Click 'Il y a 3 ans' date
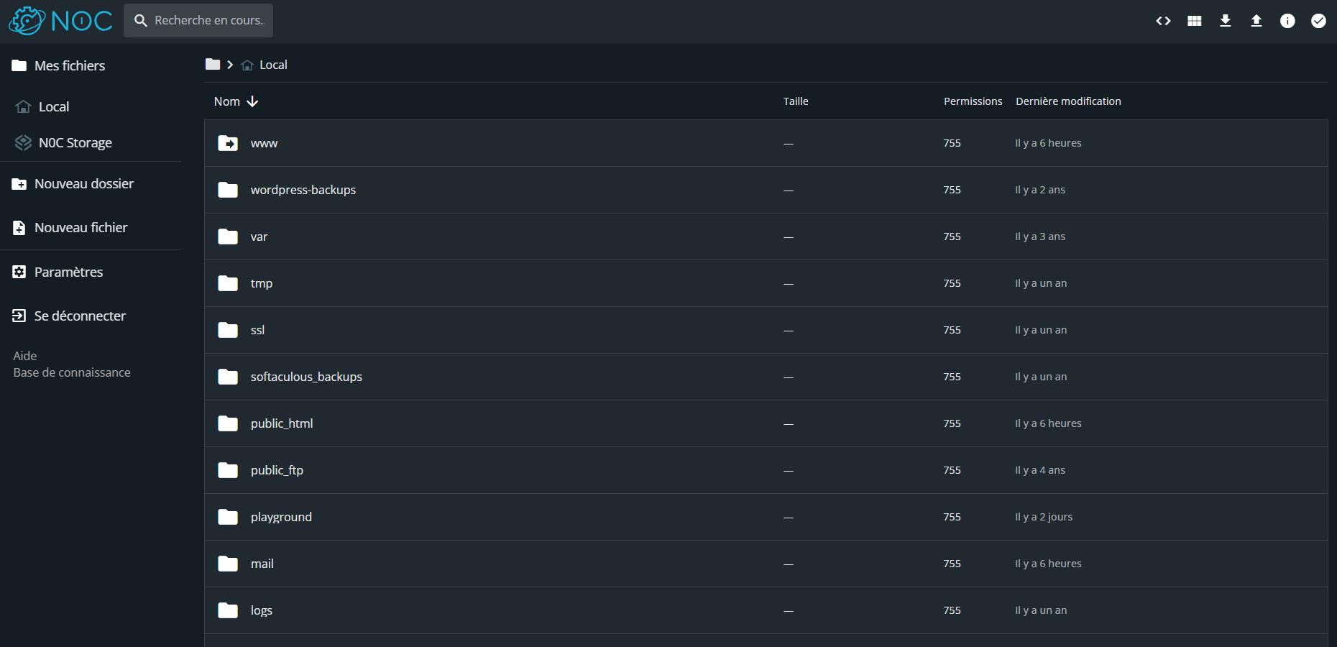The width and height of the screenshot is (1337, 647). pos(1040,237)
